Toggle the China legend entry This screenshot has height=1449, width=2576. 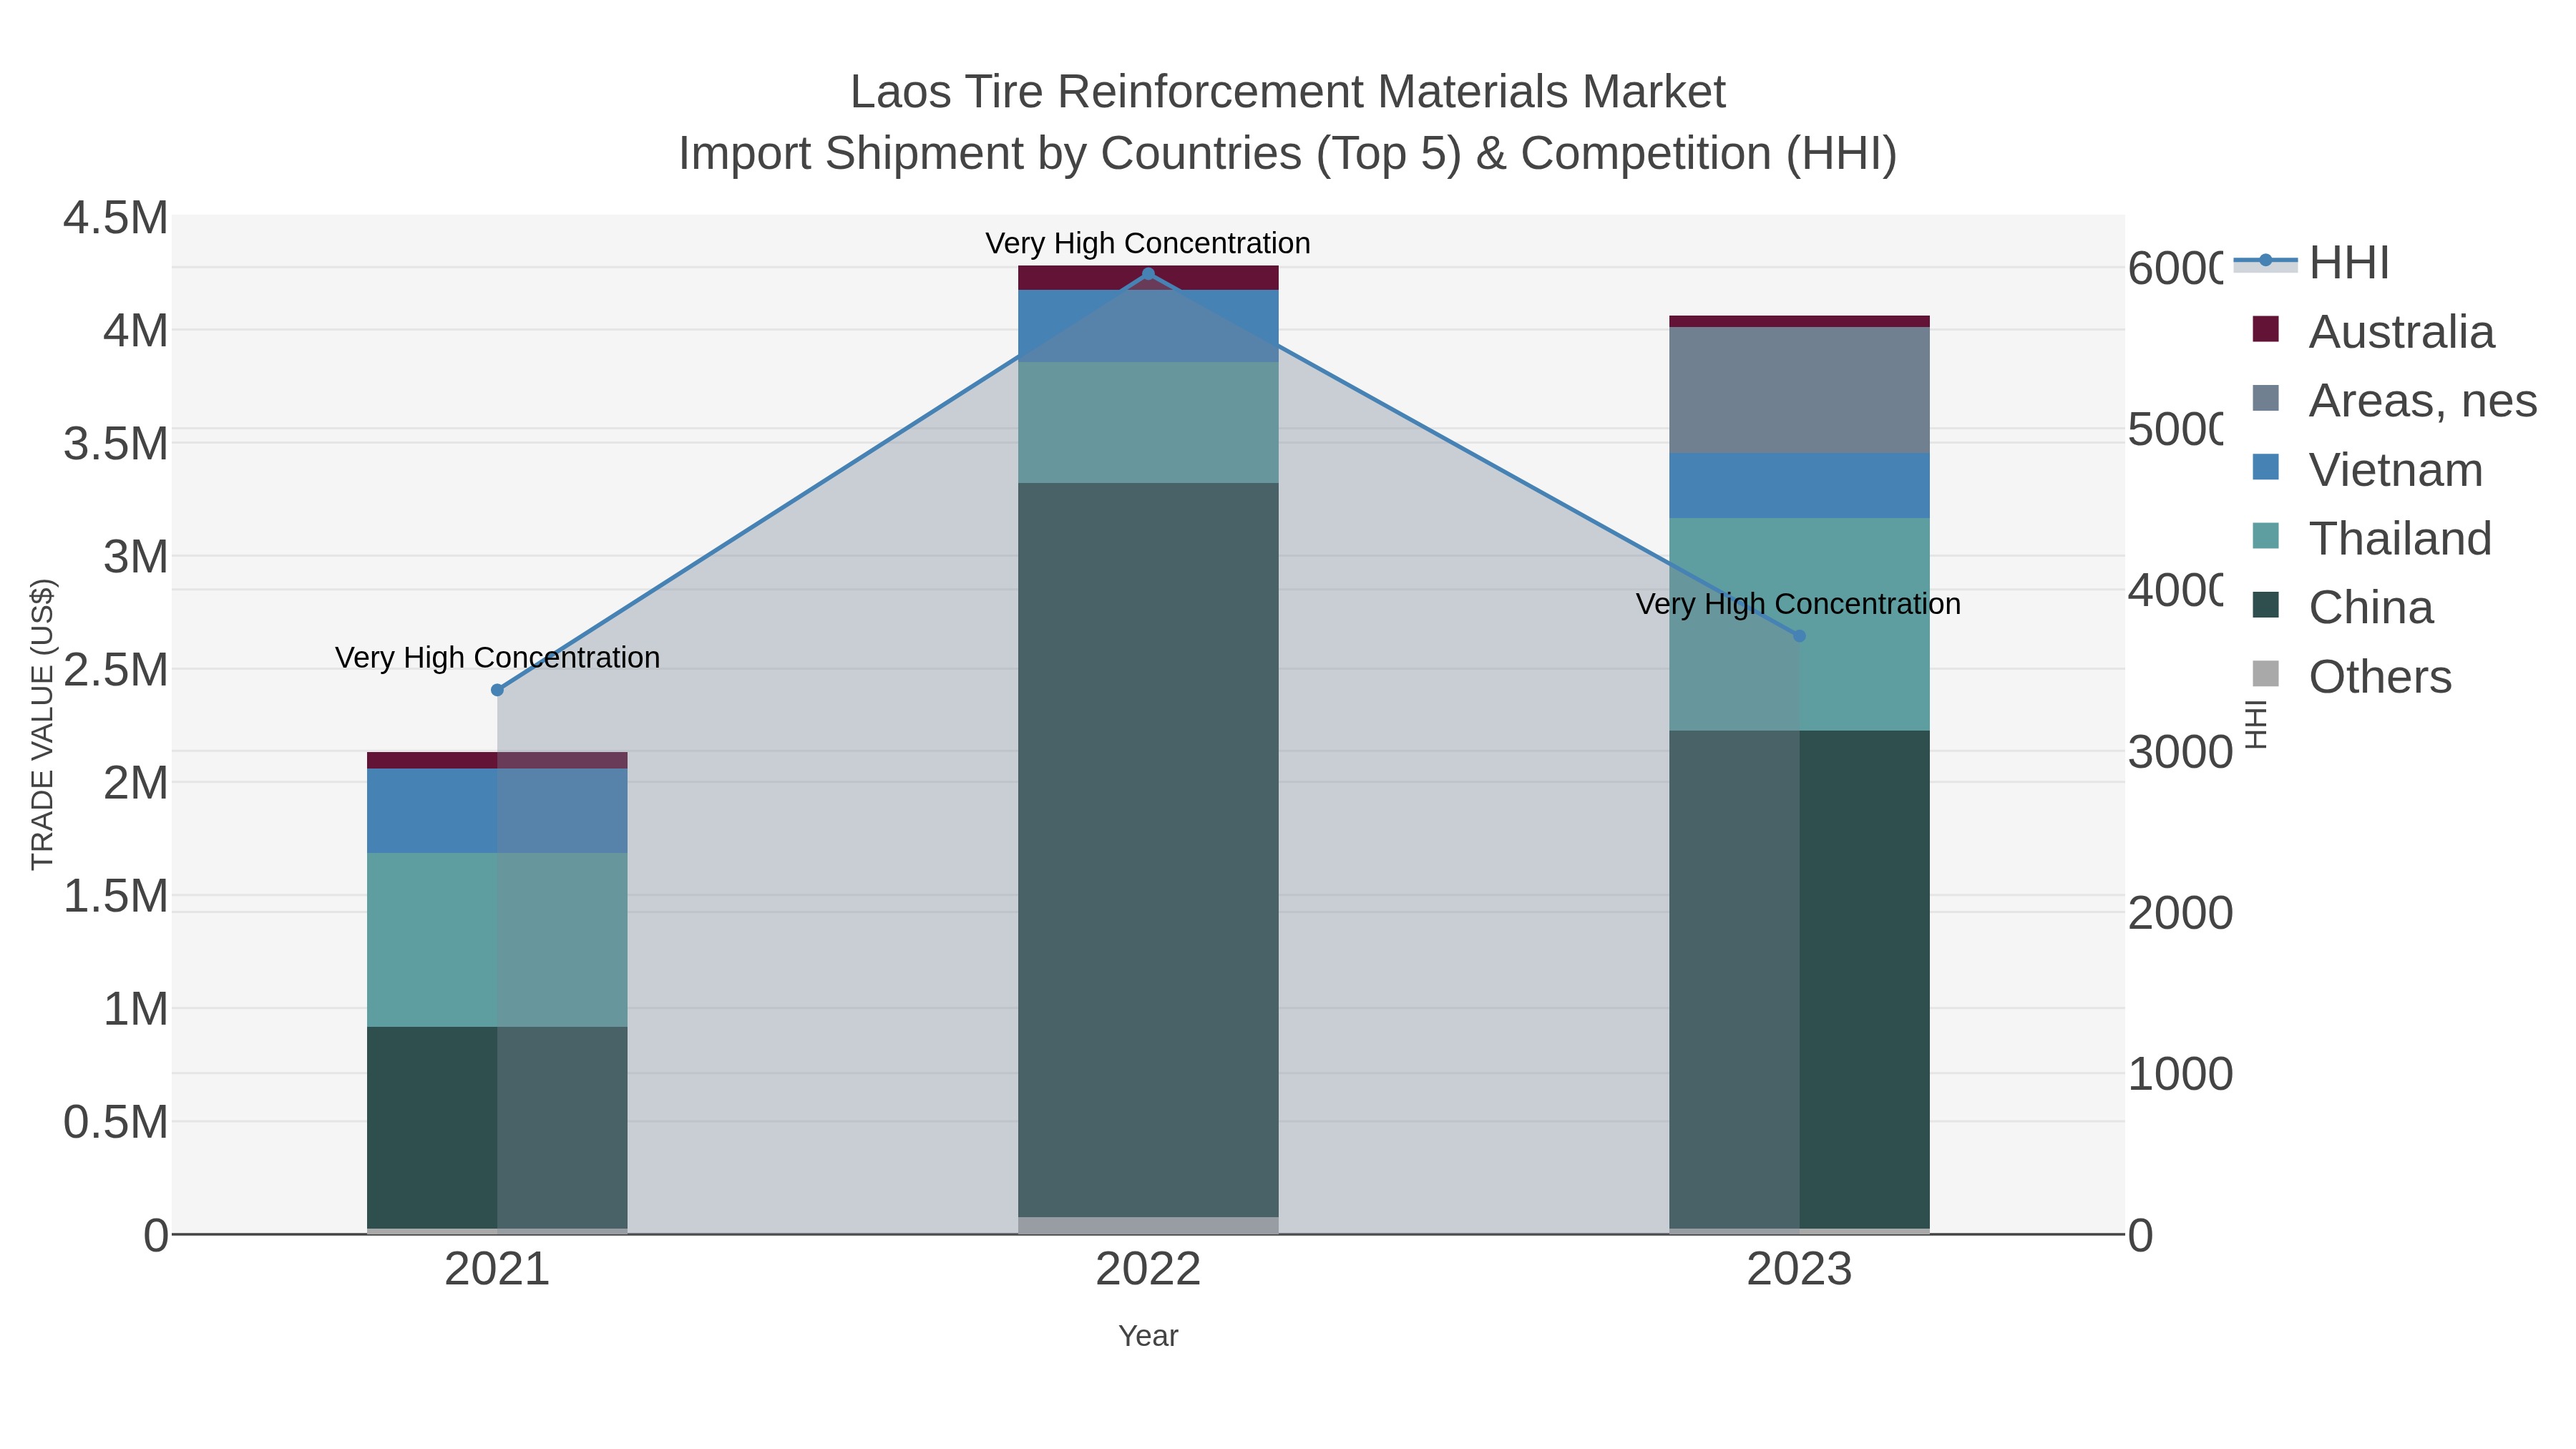tap(2342, 608)
